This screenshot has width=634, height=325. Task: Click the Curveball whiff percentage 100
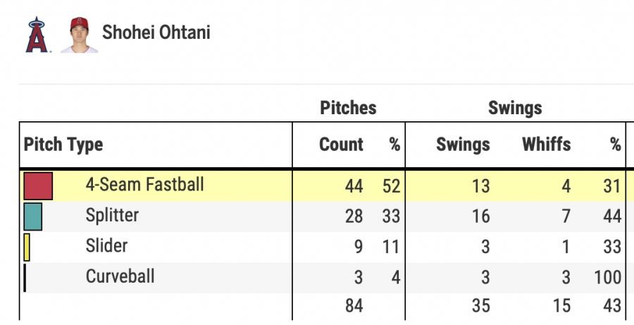[x=607, y=277]
